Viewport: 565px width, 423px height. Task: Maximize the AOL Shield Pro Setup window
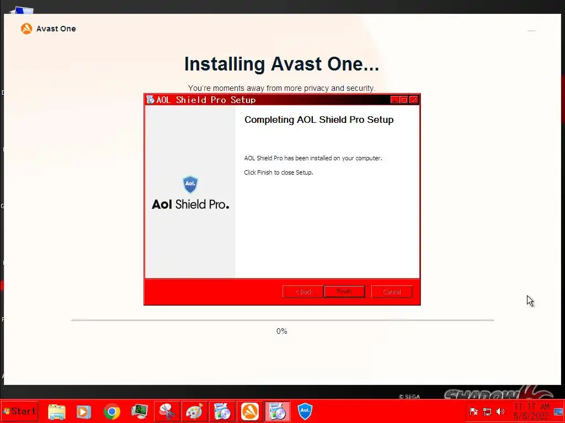(x=404, y=100)
